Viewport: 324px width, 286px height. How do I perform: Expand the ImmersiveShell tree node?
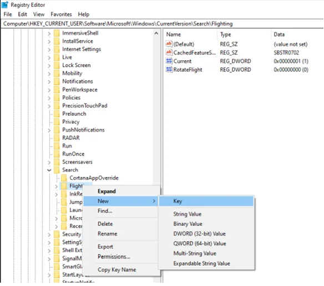point(49,33)
